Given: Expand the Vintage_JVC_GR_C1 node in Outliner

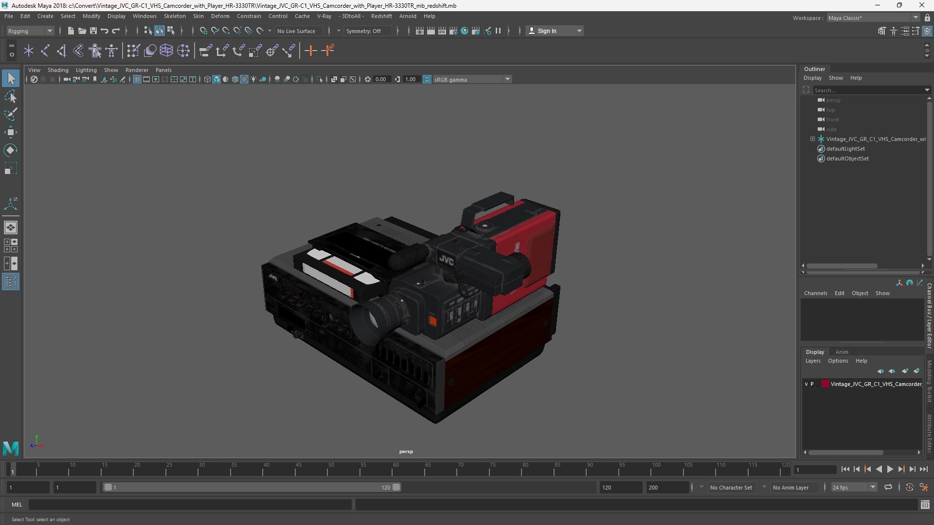Looking at the screenshot, I should (812, 139).
